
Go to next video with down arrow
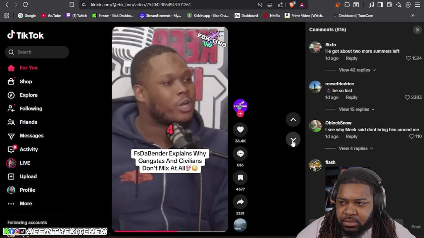[293, 140]
